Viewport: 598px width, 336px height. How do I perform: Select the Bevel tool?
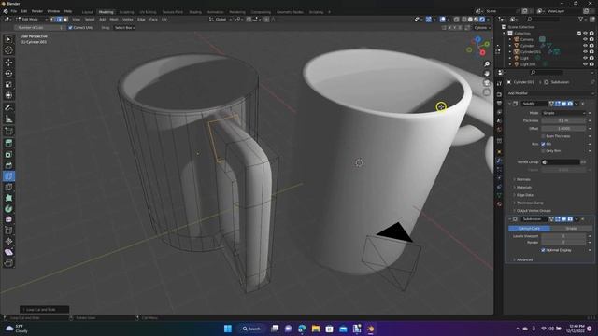8,165
